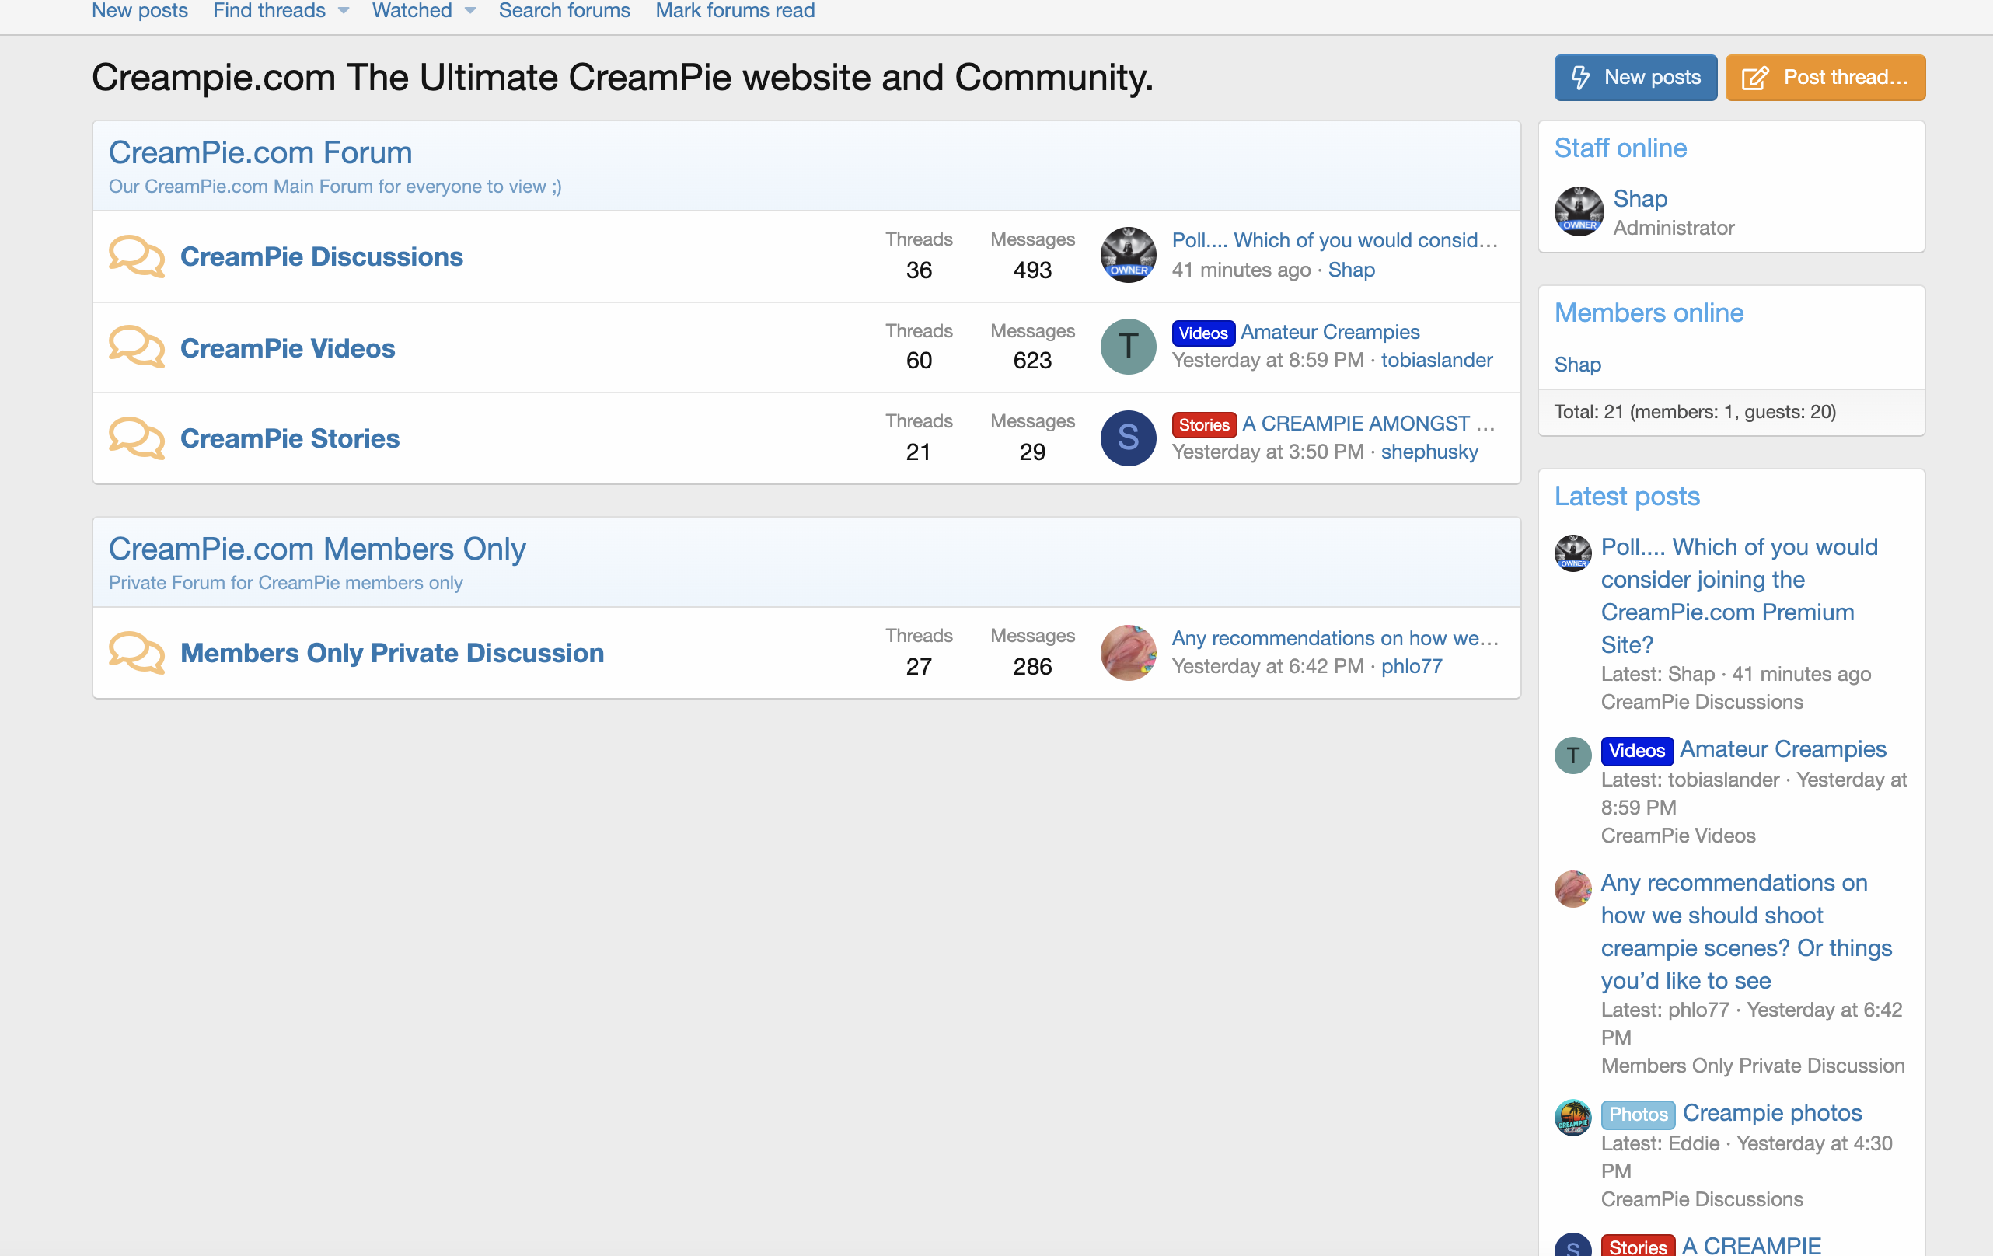Open the Poll thread in Latest posts
Viewport: 1993px width, 1256px height.
point(1739,597)
